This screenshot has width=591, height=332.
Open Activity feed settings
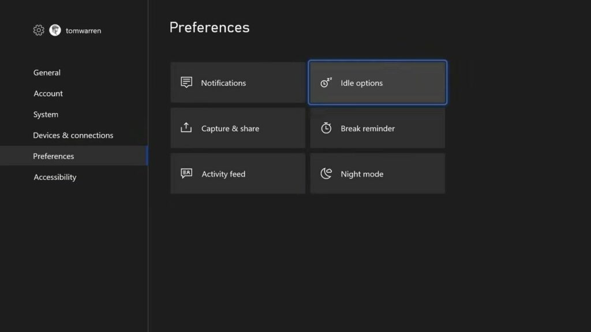237,173
